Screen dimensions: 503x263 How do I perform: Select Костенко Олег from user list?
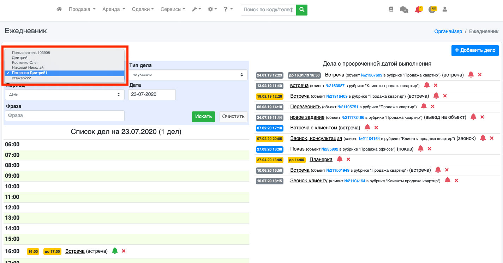coord(25,62)
